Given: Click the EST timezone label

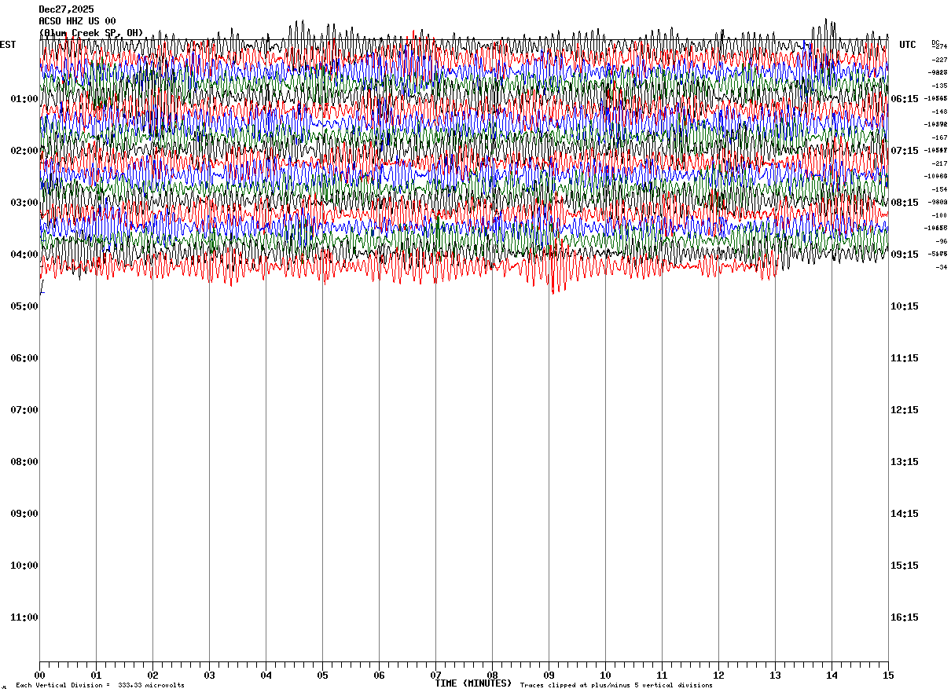Looking at the screenshot, I should pos(8,45).
